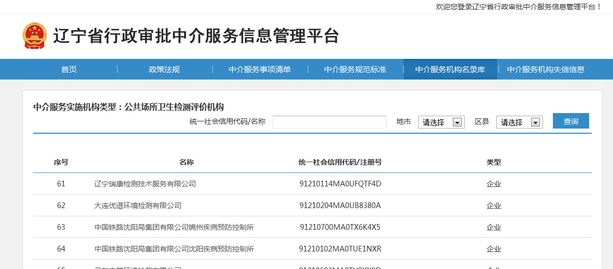Click the credit code/name search field
This screenshot has width=613, height=269.
pos(329,122)
